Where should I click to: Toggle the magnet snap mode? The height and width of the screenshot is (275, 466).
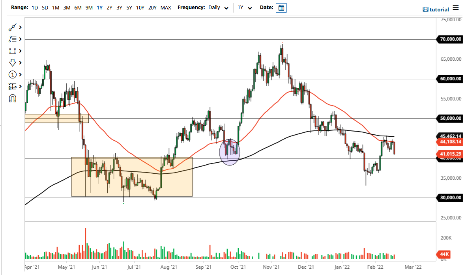pyautogui.click(x=12, y=98)
